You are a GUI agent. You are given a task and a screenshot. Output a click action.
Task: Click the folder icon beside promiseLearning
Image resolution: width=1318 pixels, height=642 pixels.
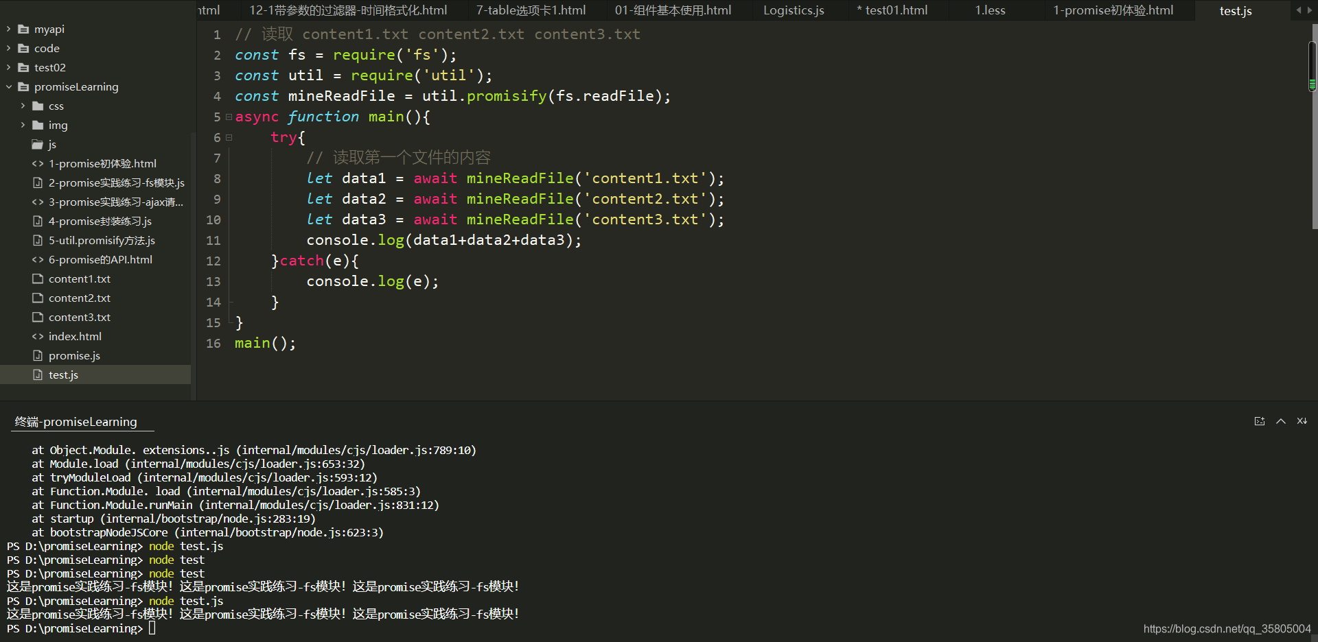click(x=23, y=86)
